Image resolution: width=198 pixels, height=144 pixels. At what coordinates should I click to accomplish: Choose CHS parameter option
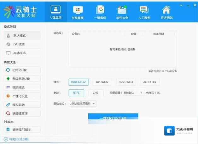[x=96, y=93]
